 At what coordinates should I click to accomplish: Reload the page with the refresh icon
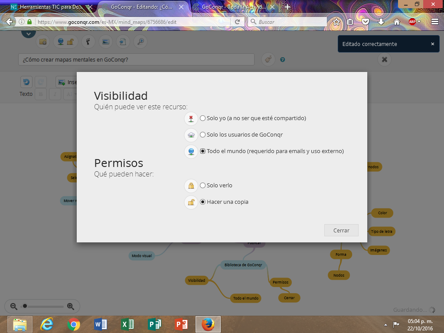tap(237, 22)
